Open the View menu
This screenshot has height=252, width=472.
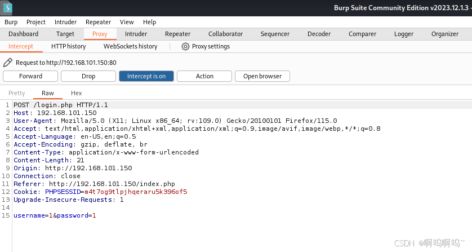click(127, 22)
